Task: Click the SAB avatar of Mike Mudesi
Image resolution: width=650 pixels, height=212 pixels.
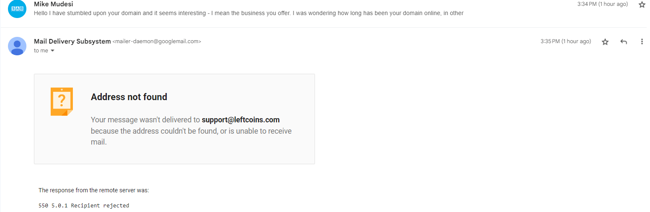Action: [x=17, y=9]
